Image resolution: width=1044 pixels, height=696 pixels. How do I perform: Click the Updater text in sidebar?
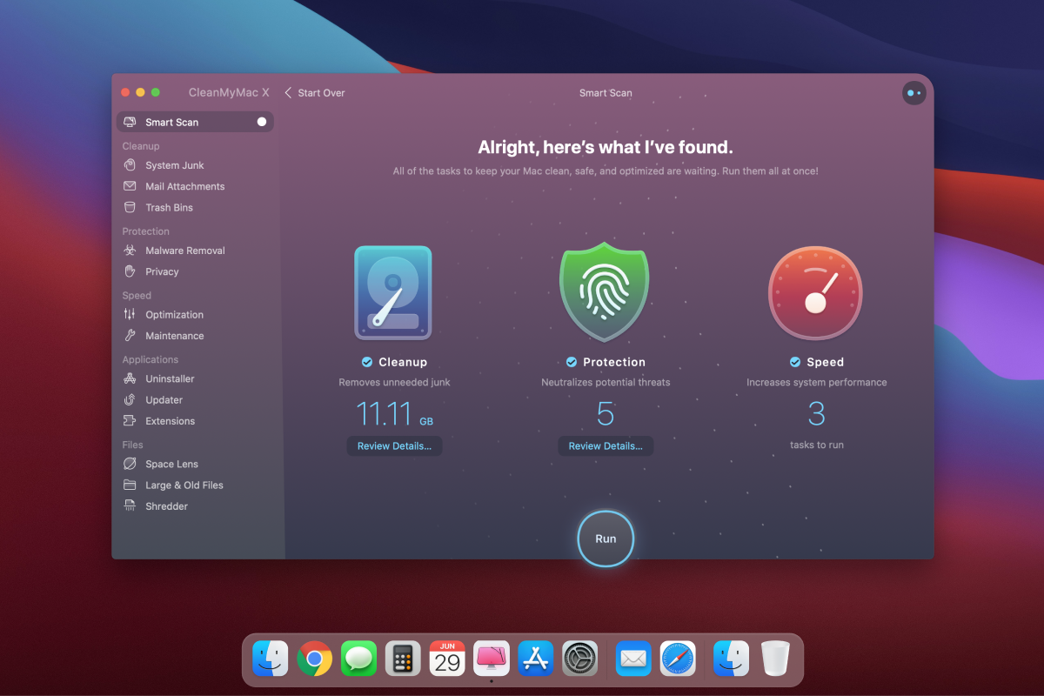coord(164,400)
